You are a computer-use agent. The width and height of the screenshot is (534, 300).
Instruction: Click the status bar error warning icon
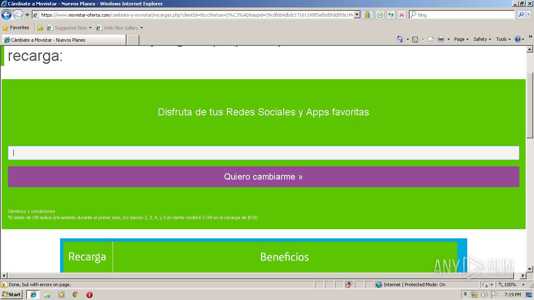[x=5, y=285]
